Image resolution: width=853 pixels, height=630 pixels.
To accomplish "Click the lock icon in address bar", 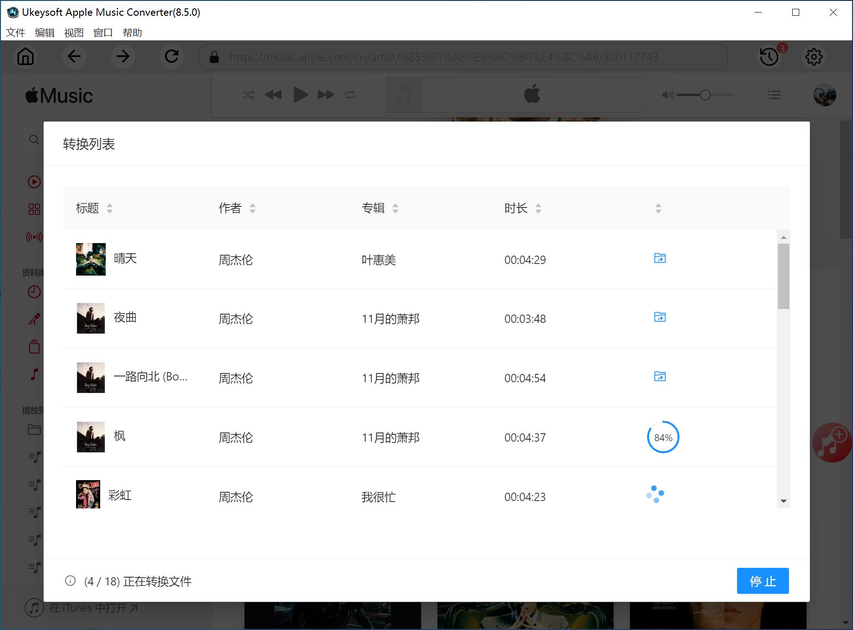I will tap(214, 57).
